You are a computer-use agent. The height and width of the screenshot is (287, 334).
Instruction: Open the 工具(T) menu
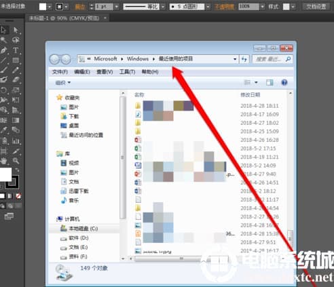click(127, 72)
